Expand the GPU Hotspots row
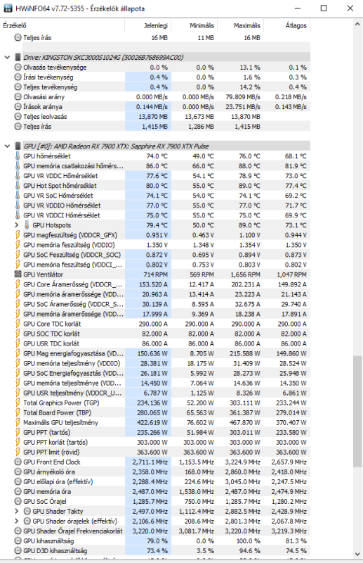Viewport: 363px width, 563px height. [x=16, y=225]
